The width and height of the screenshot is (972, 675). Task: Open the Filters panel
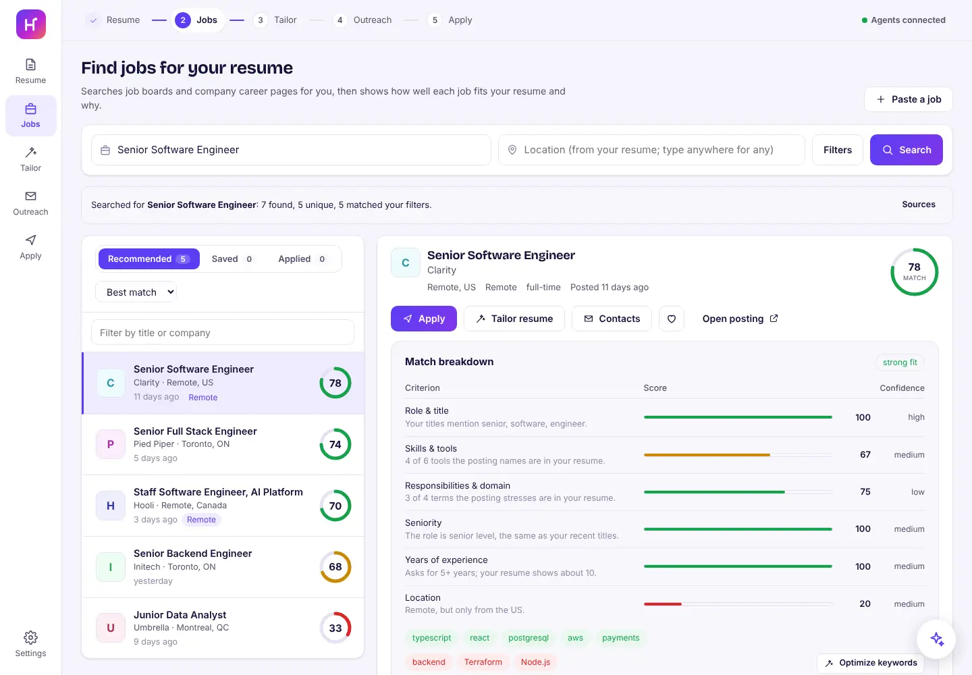[x=838, y=150]
